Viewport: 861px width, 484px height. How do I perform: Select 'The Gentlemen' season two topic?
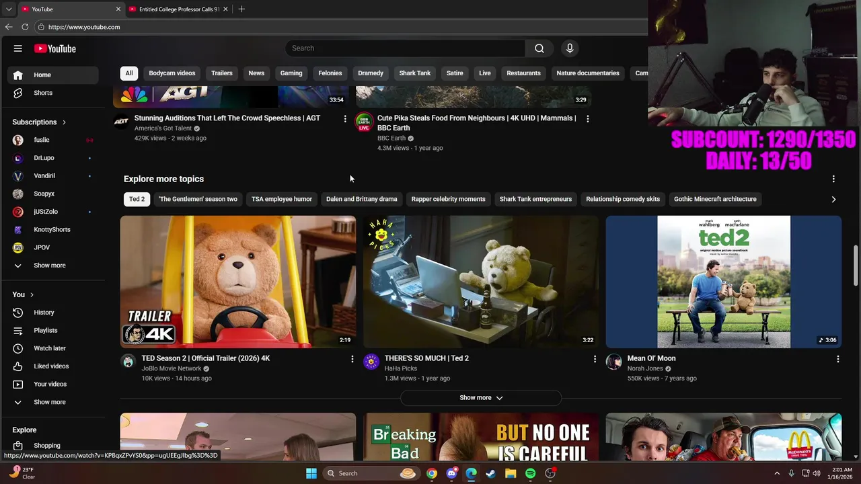pos(198,199)
